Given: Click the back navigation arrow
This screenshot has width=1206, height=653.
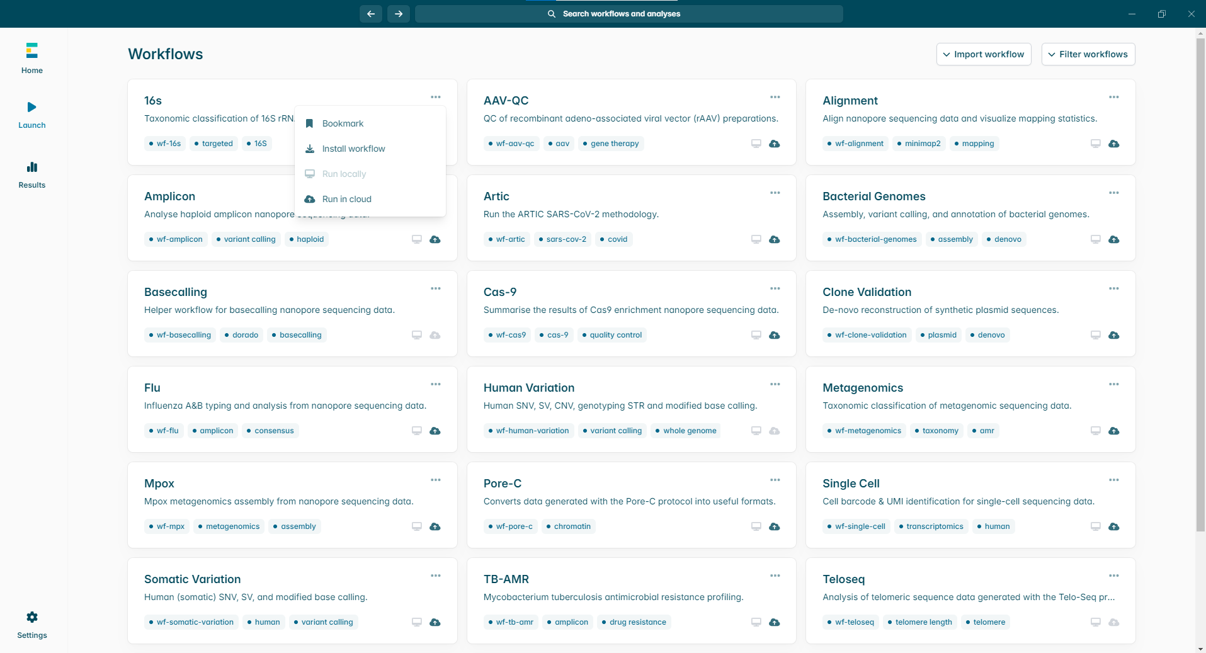Looking at the screenshot, I should point(370,13).
